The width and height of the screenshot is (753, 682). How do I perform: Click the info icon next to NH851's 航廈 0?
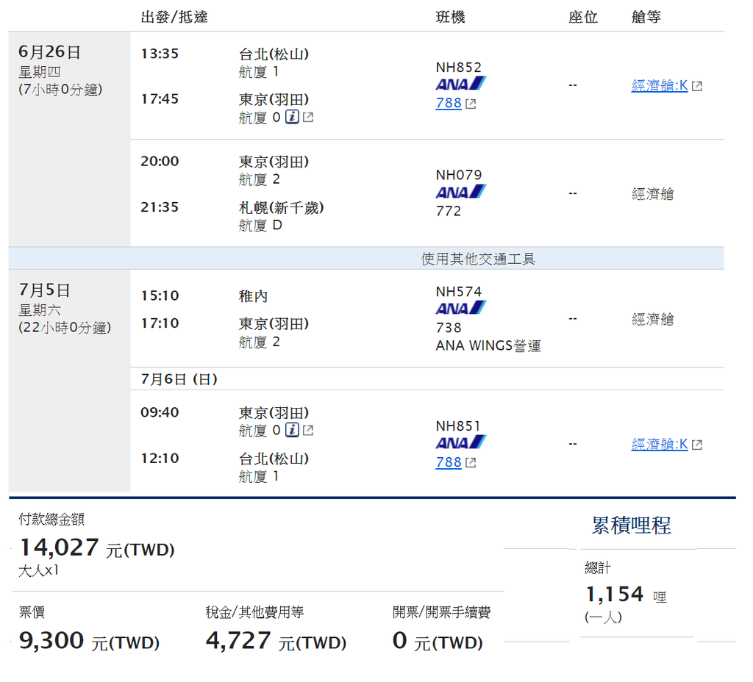(x=291, y=430)
